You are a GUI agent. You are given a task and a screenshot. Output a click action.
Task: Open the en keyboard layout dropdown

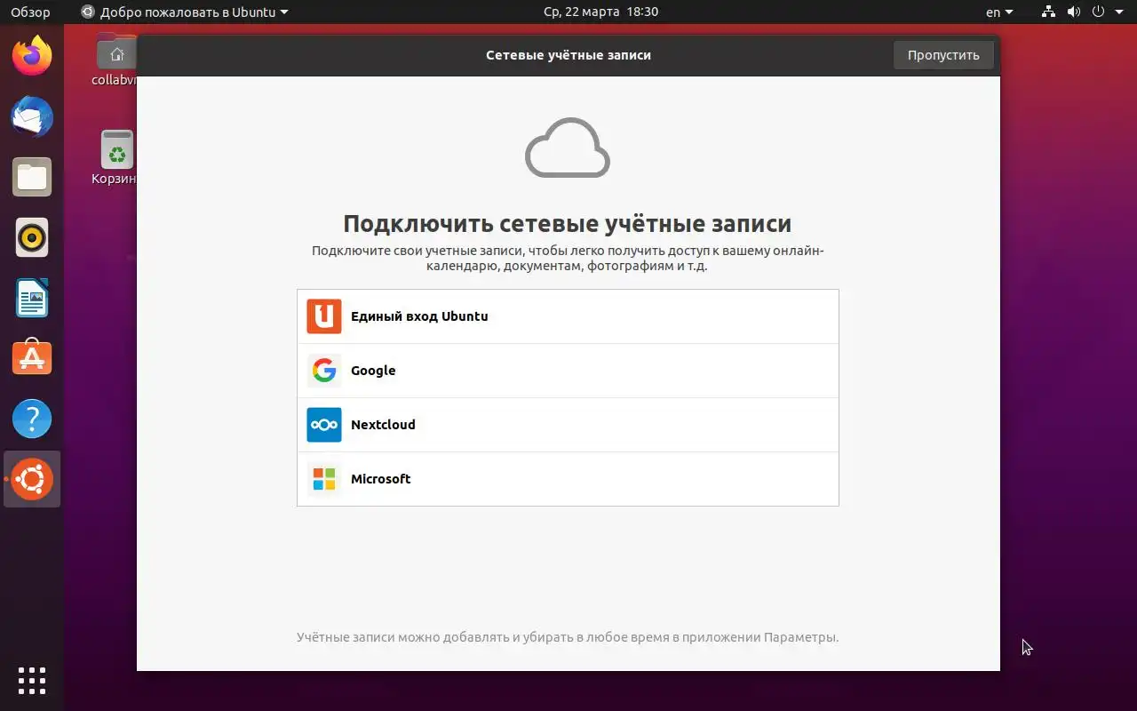click(x=999, y=12)
